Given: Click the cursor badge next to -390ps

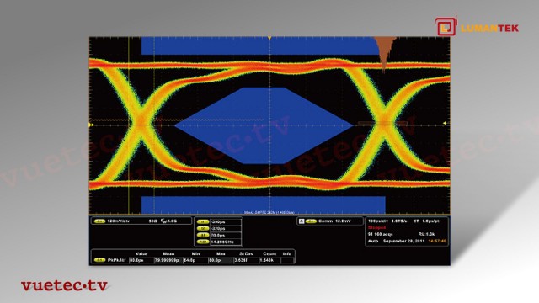Looking at the screenshot, I should (203, 222).
